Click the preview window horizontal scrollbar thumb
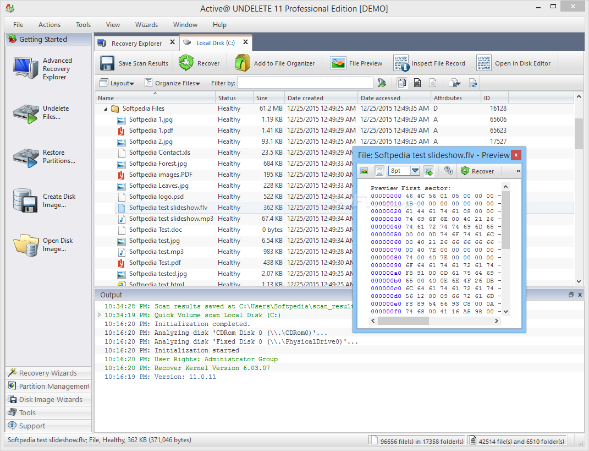Screen dimensions: 589x451 pyautogui.click(x=403, y=320)
